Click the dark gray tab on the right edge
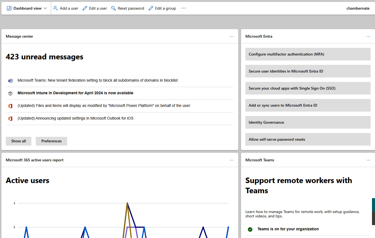The image size is (375, 238). tap(373, 218)
